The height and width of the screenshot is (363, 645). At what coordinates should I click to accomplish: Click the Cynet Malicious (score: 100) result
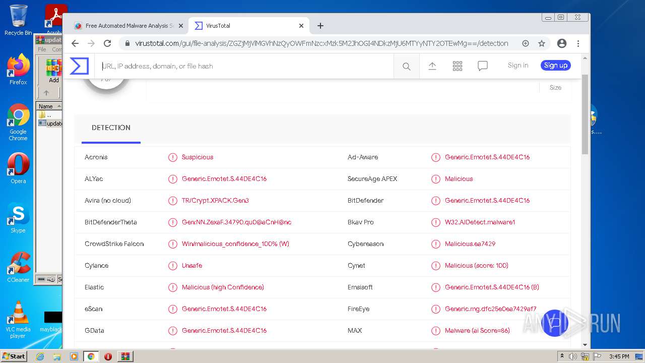point(477,266)
